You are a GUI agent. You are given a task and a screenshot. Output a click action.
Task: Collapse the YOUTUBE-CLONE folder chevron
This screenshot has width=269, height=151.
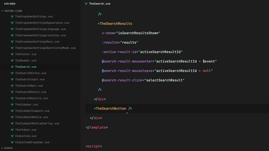(x=2, y=11)
